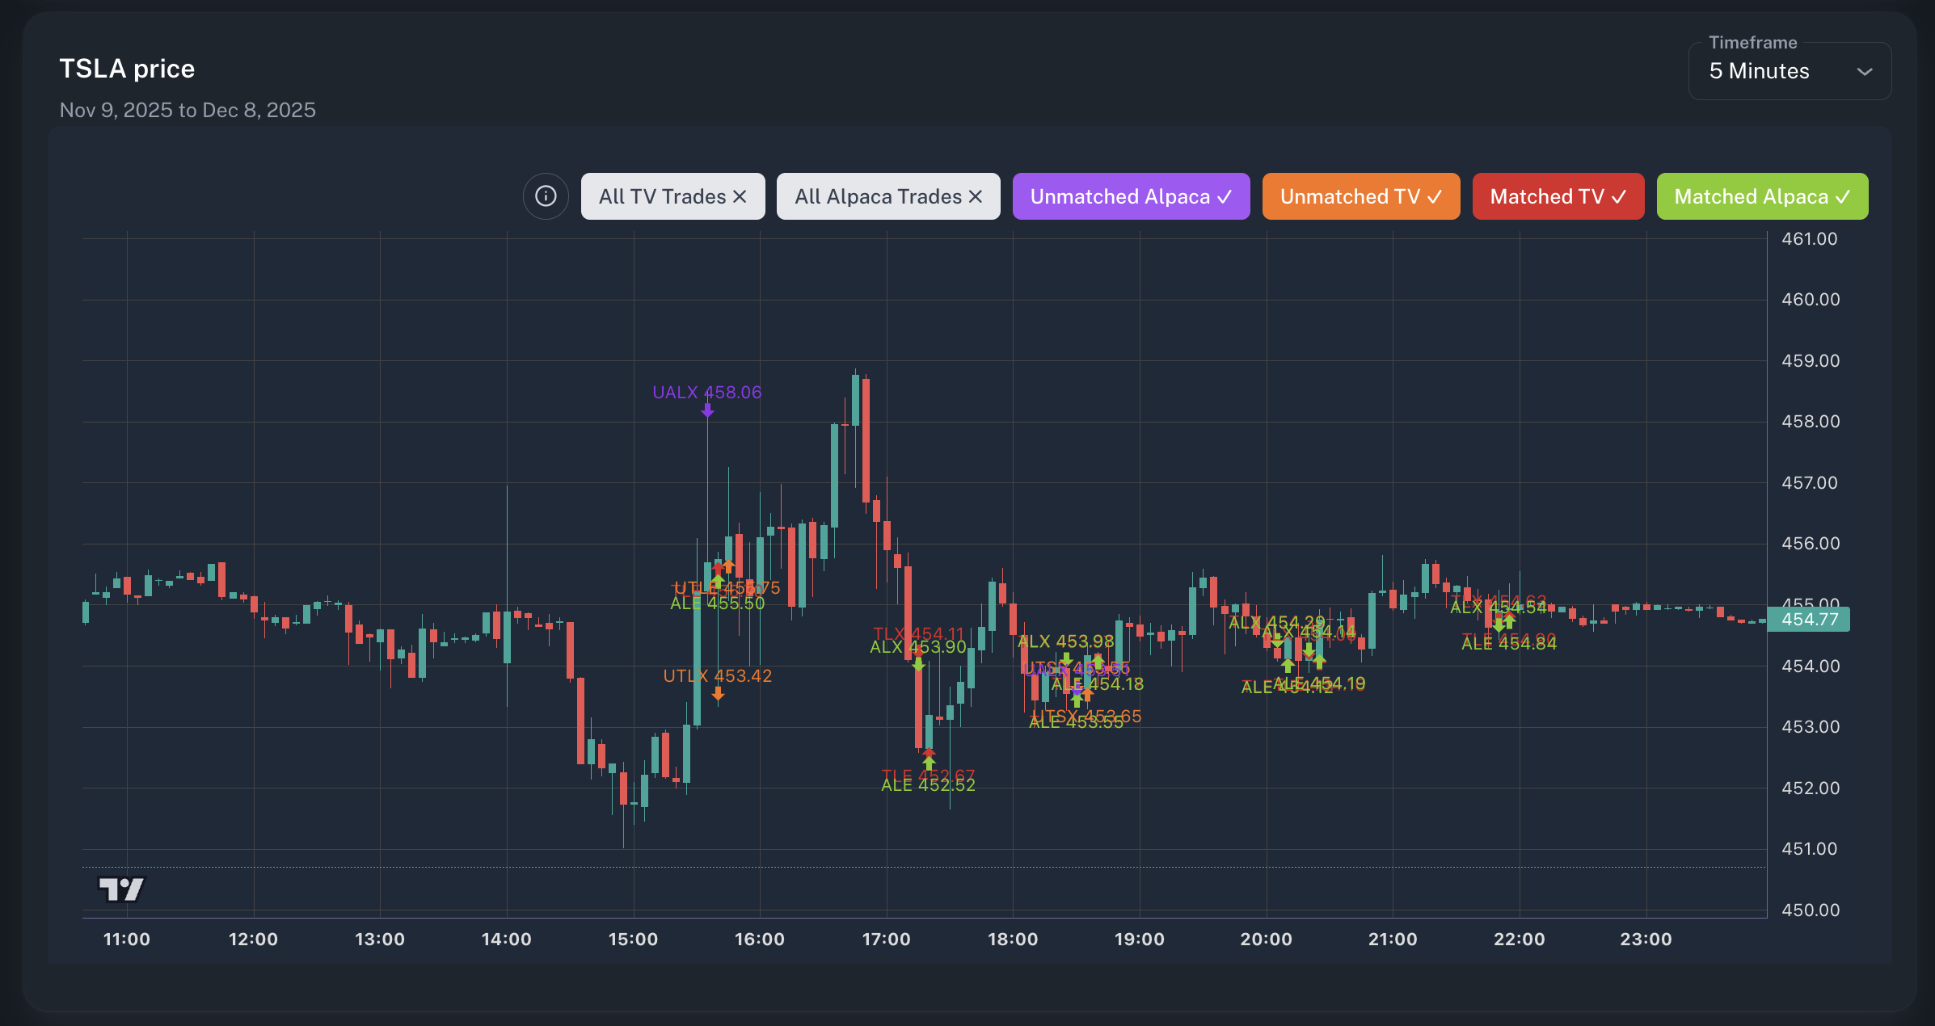
Task: Click the Nov 9 to Dec 8 date range
Action: pyautogui.click(x=187, y=110)
